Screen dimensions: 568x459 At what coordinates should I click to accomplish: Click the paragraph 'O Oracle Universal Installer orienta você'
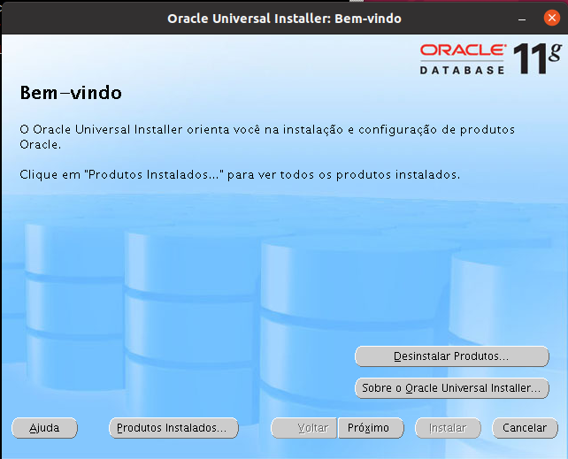(x=267, y=137)
